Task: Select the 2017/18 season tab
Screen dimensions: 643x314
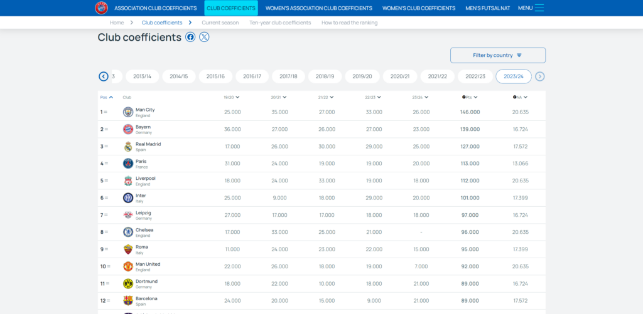Action: pos(288,76)
